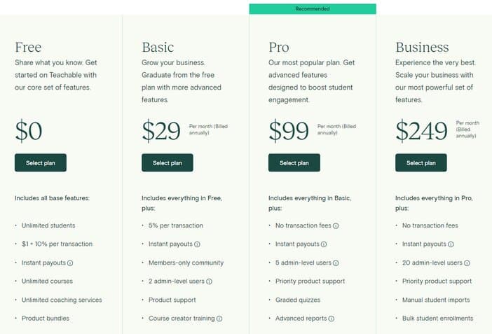This screenshot has height=334, width=492.
Task: Click the Business plan heading
Action: pyautogui.click(x=422, y=48)
